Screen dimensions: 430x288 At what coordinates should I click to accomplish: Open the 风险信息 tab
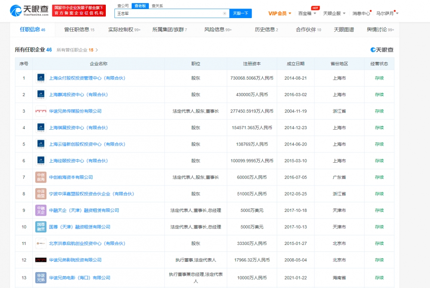(218, 30)
